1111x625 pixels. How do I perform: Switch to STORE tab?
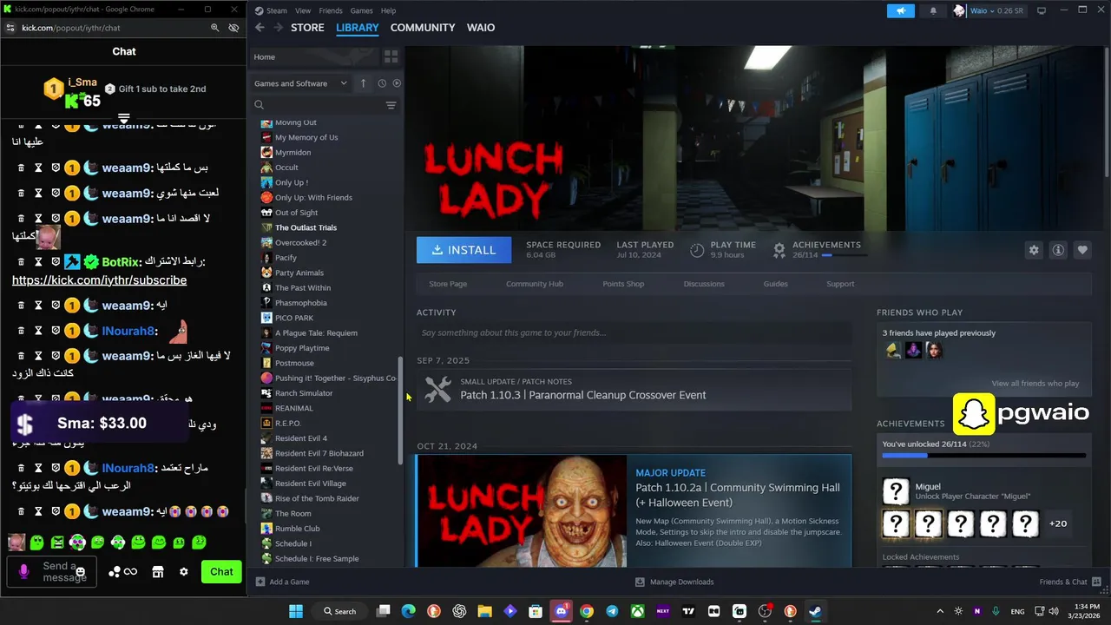(x=307, y=28)
